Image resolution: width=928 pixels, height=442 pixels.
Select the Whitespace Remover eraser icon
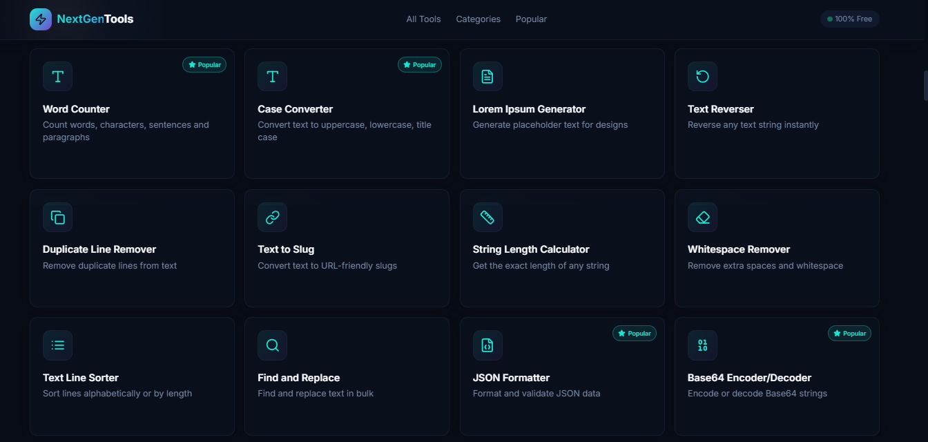point(702,217)
